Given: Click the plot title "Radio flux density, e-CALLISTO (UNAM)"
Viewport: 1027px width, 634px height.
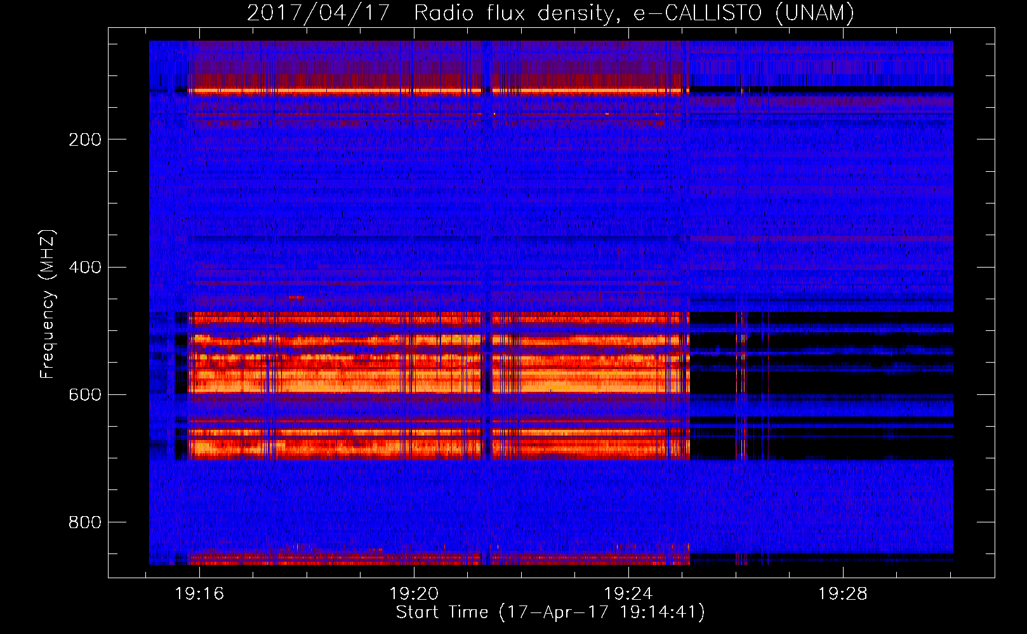Looking at the screenshot, I should pyautogui.click(x=634, y=13).
